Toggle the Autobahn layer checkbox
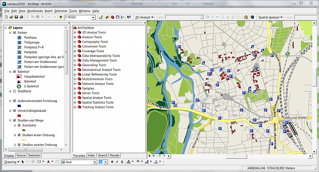Image resolution: width=319 pixels, height=172 pixels. click(19, 125)
